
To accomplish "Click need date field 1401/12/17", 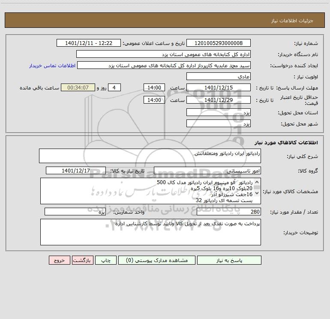I will pos(76,170).
